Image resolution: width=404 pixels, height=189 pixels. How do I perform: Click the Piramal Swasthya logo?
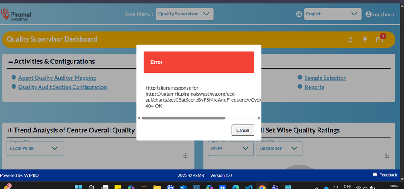click(16, 14)
